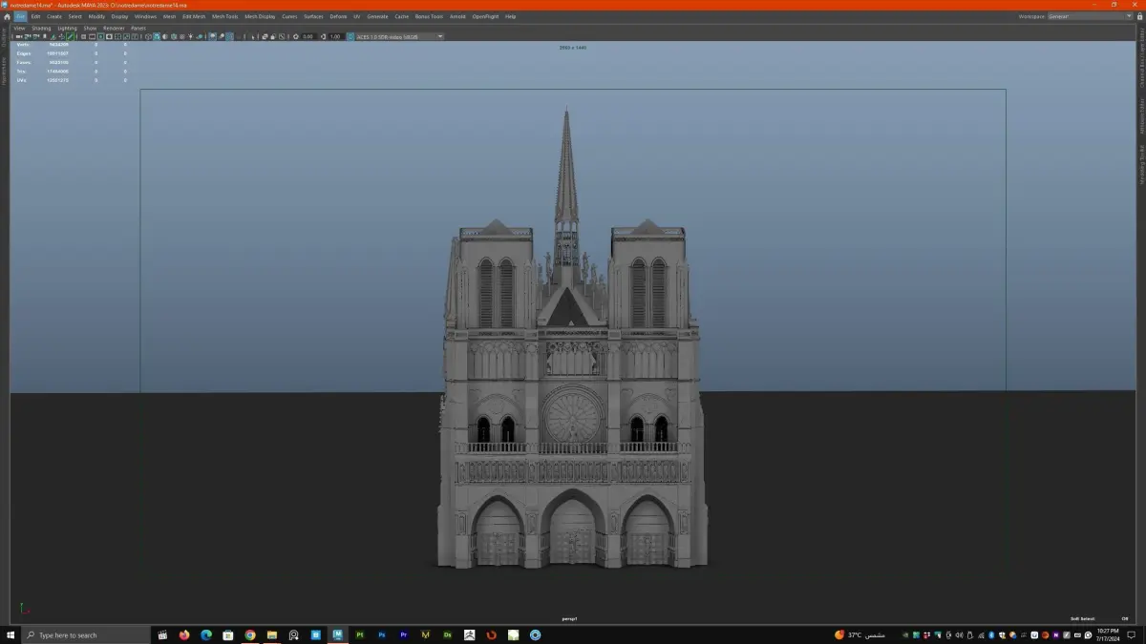Click the persp camera label
The height and width of the screenshot is (644, 1146).
569,618
